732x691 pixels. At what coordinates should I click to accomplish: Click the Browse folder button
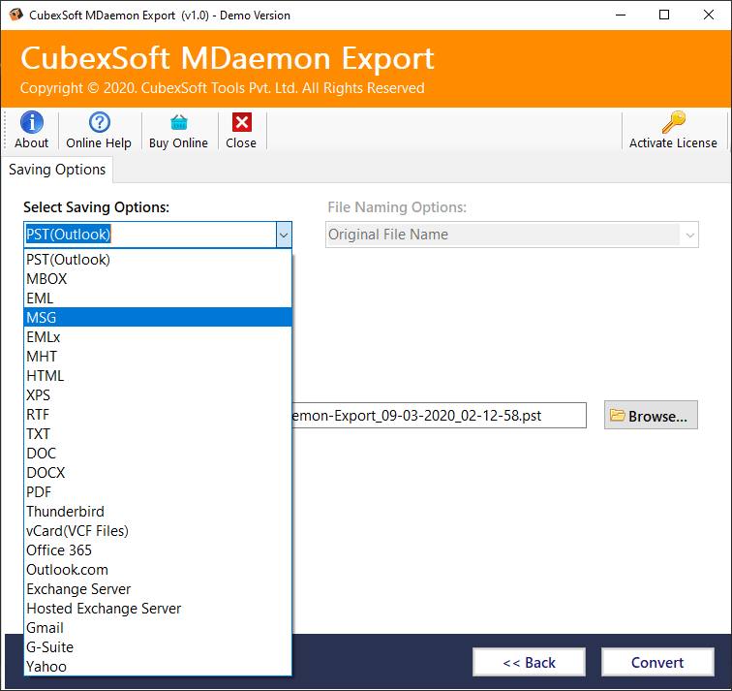click(x=651, y=416)
